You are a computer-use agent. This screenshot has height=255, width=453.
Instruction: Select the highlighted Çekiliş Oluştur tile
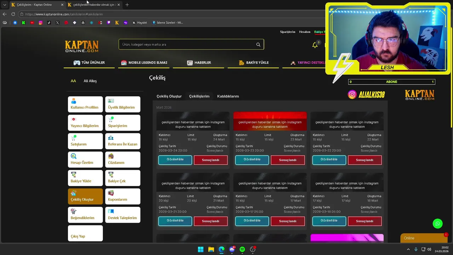[x=85, y=196]
